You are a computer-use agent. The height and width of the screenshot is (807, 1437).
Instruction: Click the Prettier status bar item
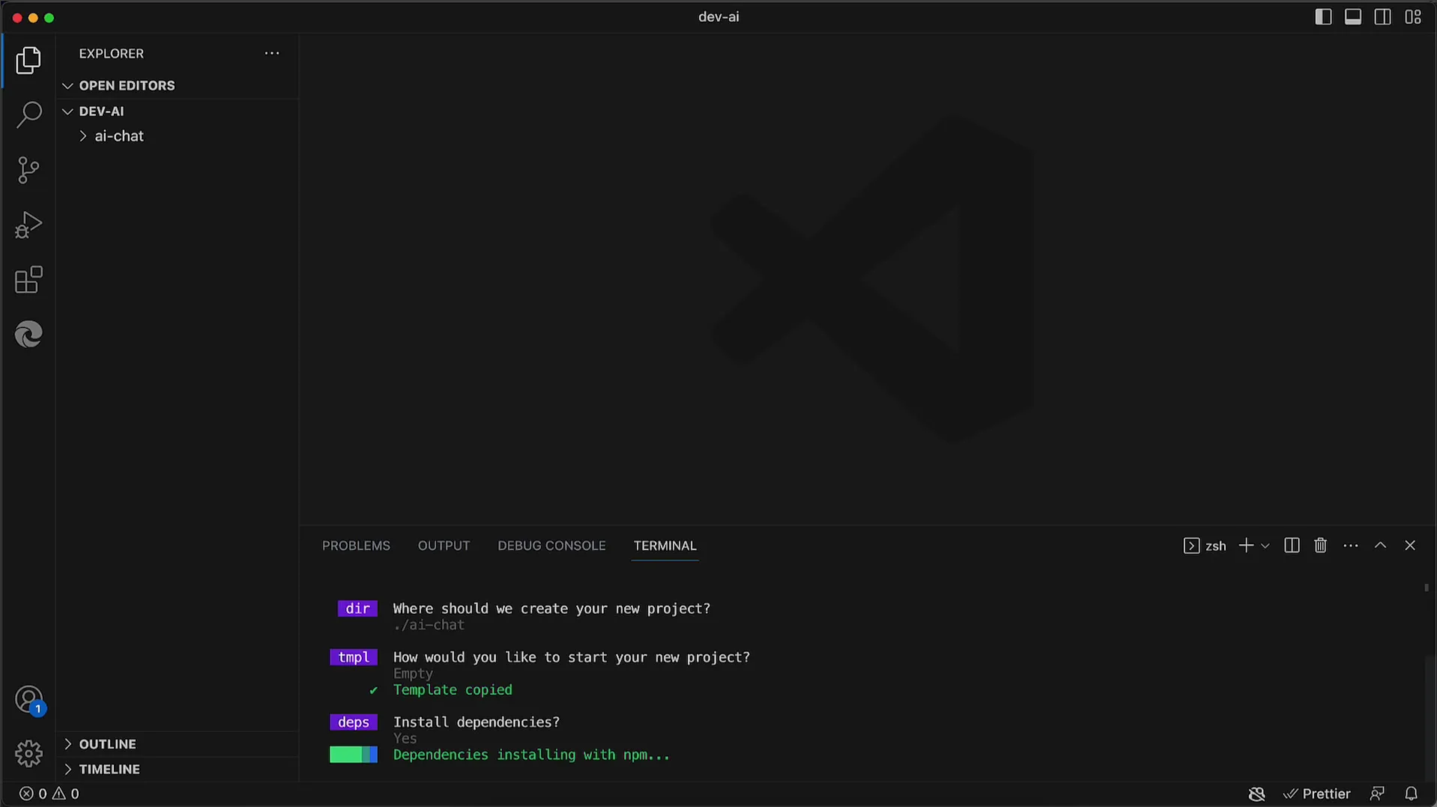coord(1316,794)
